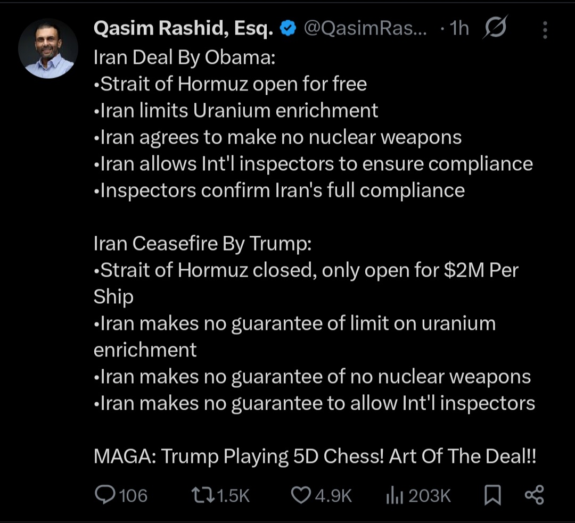
Task: Click the 4.9K likes count
Action: tap(333, 496)
